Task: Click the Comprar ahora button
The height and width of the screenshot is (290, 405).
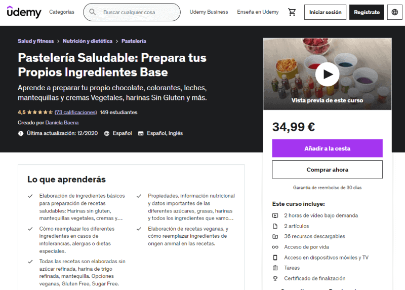Action: (327, 169)
